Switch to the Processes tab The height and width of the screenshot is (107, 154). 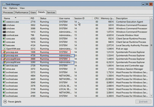[8, 12]
